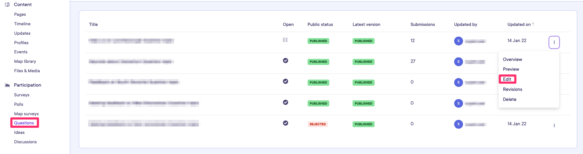Click the sort arrow beside Updated on
The height and width of the screenshot is (154, 583).
[533, 24]
